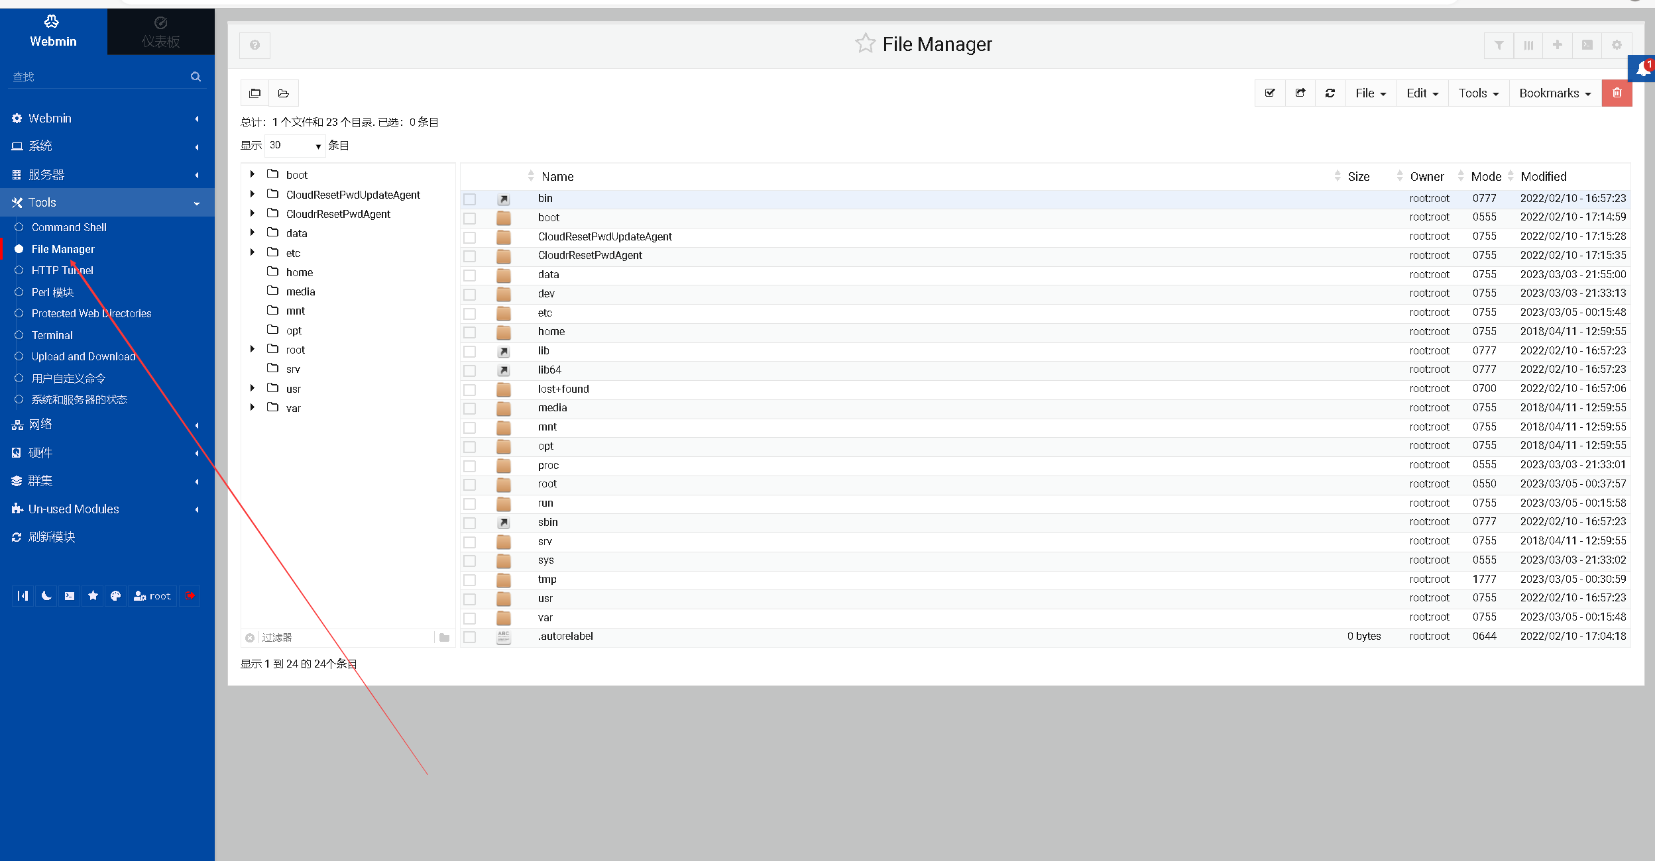Toggle night mode moon icon
Image resolution: width=1655 pixels, height=861 pixels.
point(46,596)
